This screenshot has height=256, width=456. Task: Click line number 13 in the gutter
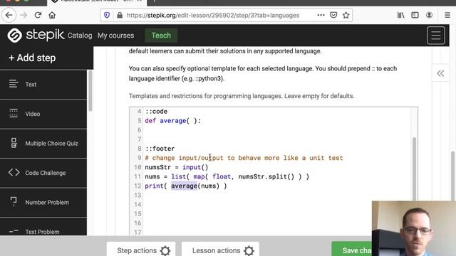tap(138, 195)
